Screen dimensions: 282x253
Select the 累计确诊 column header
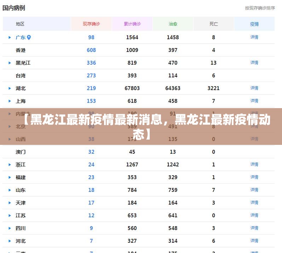(x=132, y=24)
